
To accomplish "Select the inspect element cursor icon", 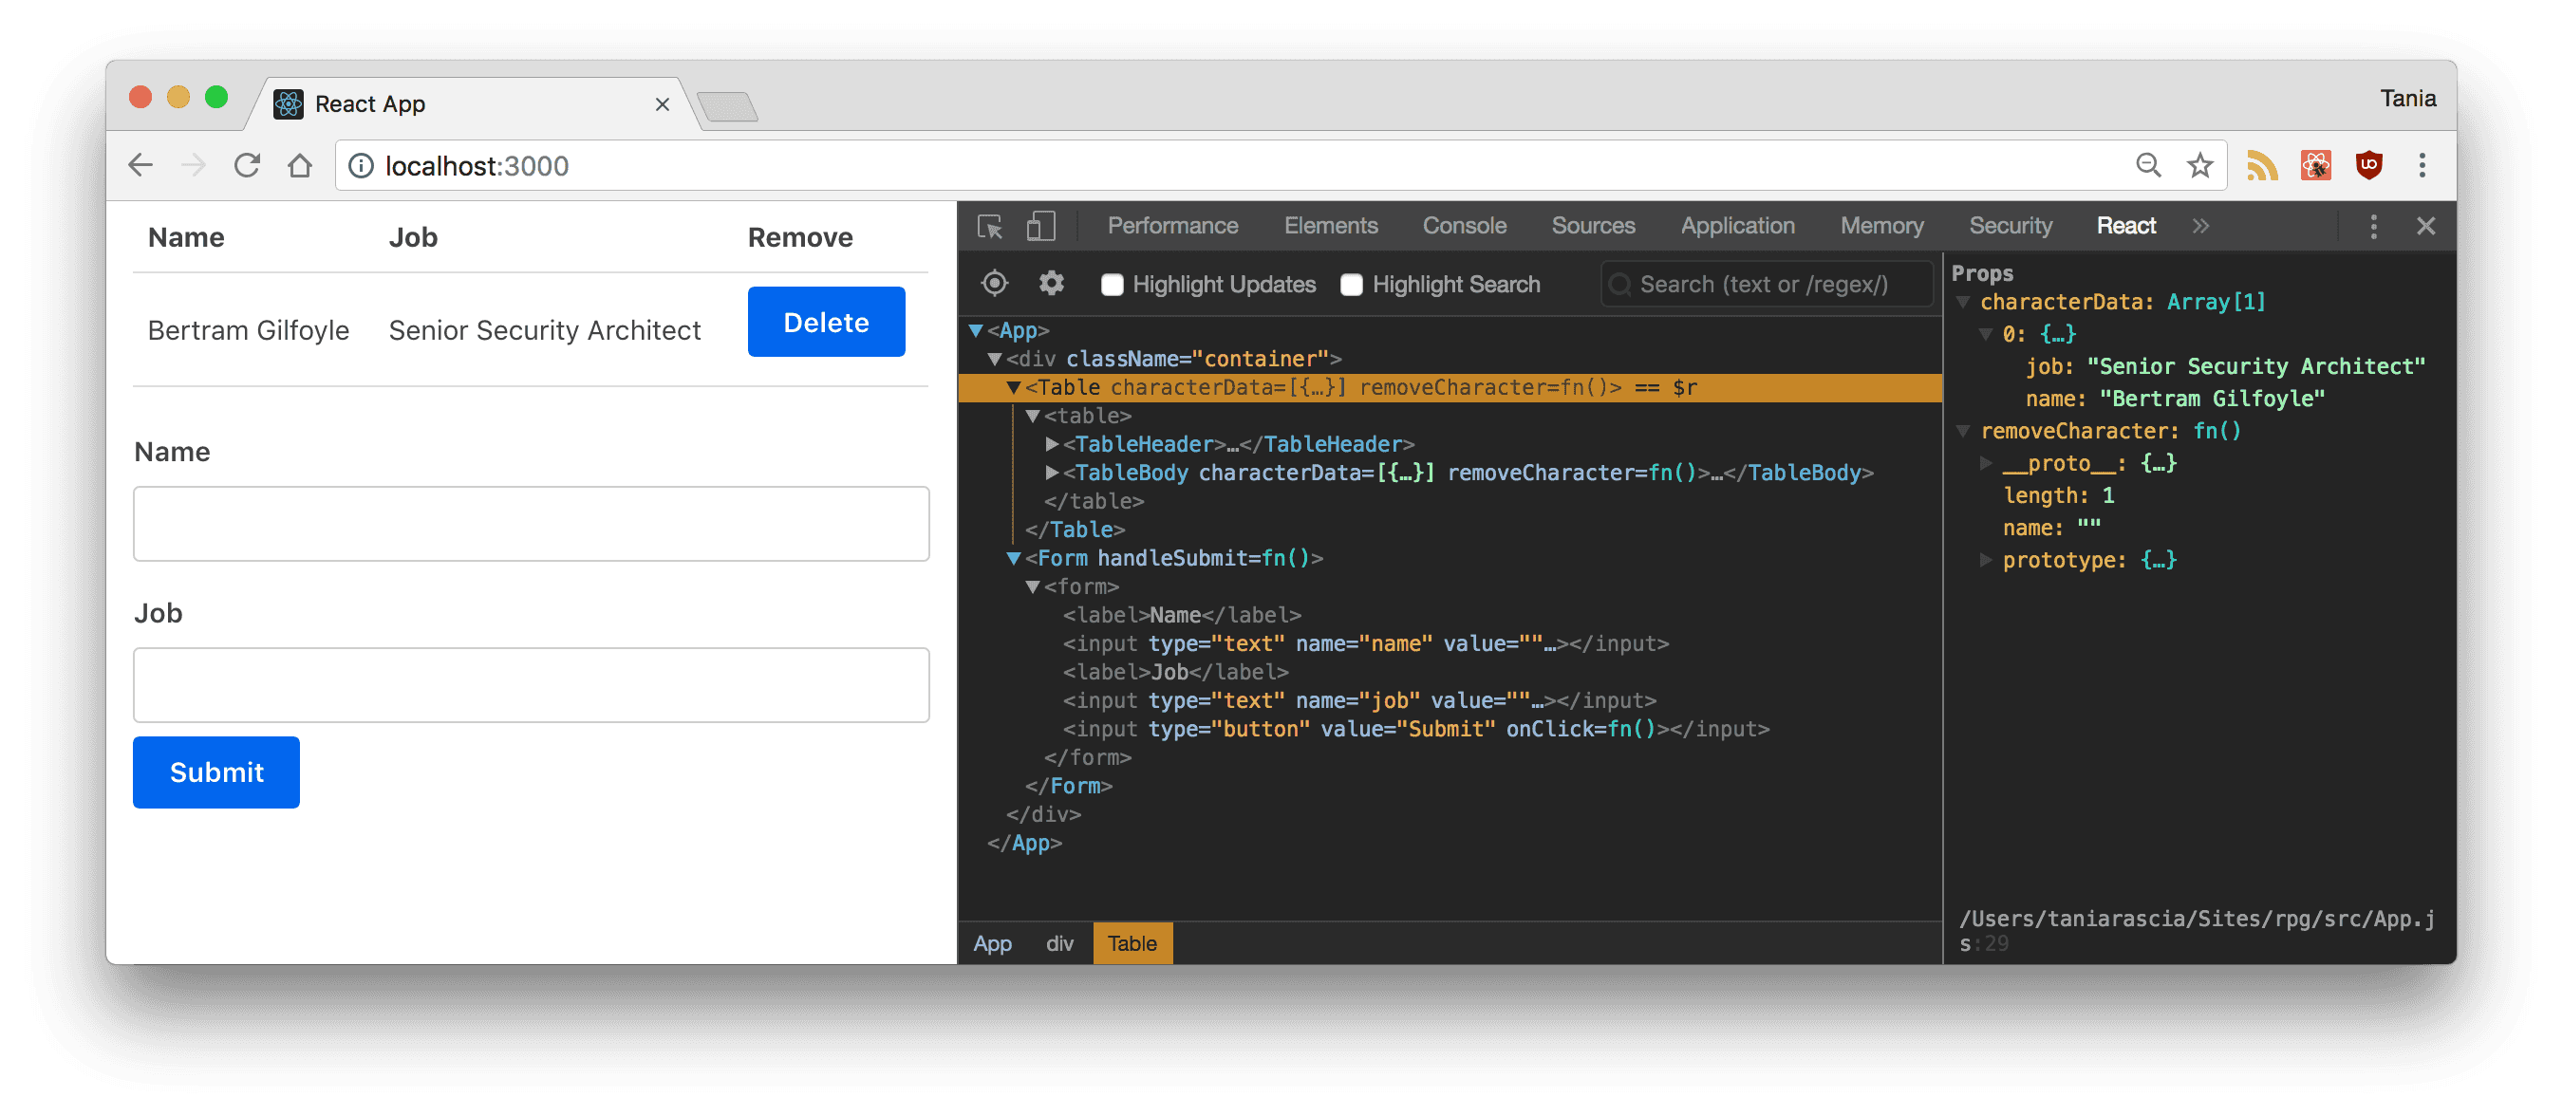I will [990, 227].
